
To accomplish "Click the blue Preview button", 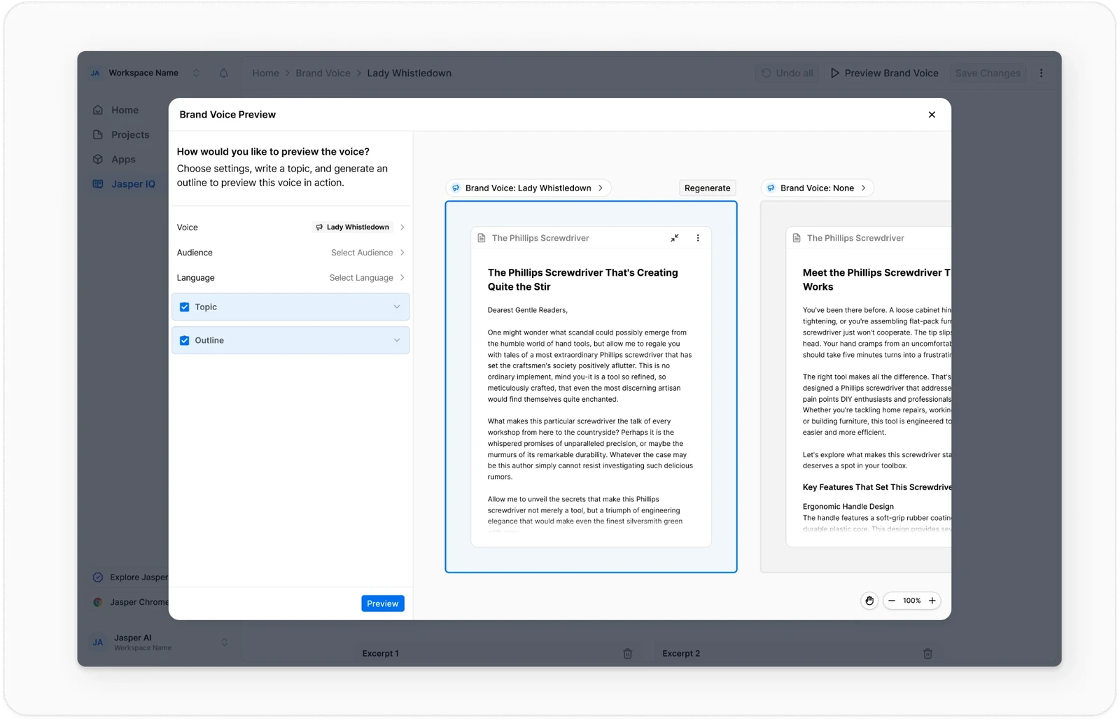I will (x=383, y=603).
